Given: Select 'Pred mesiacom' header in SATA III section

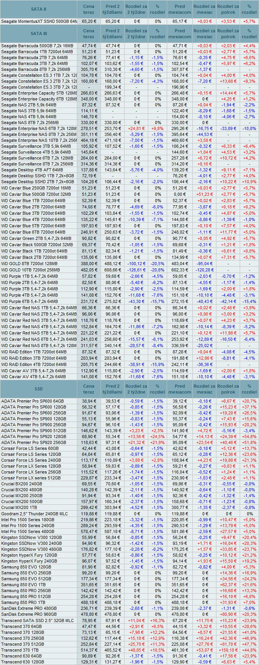Looking at the screenshot, I should 180,33.
